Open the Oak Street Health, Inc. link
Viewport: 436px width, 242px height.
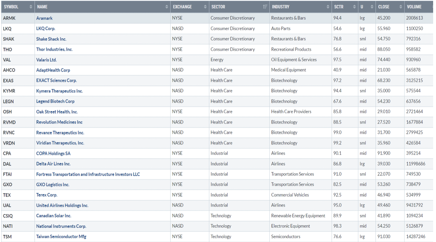[57, 112]
